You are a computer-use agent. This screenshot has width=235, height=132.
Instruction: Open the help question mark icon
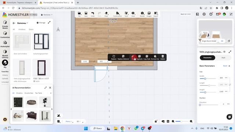coord(211,14)
